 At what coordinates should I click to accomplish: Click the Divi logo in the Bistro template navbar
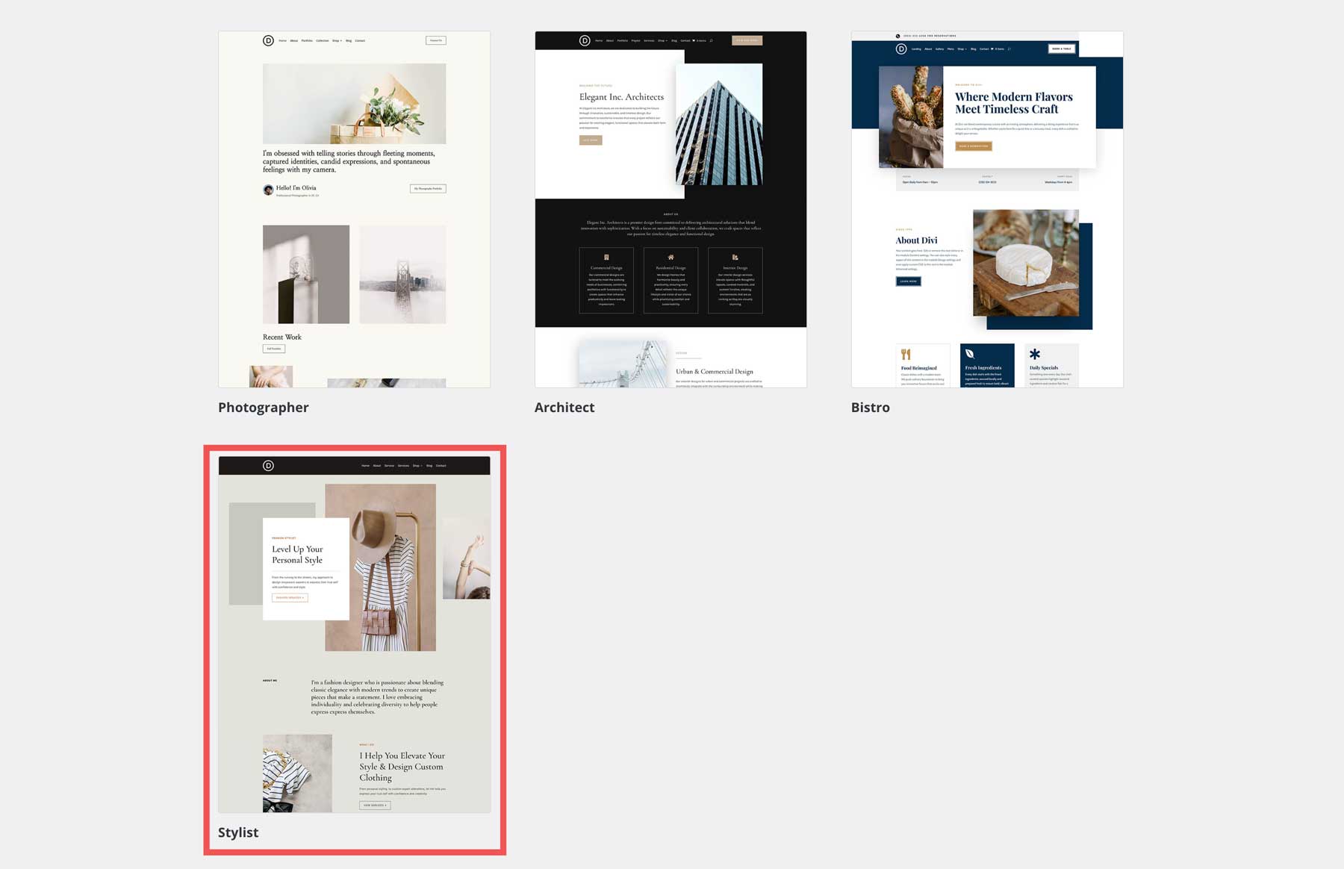click(901, 49)
